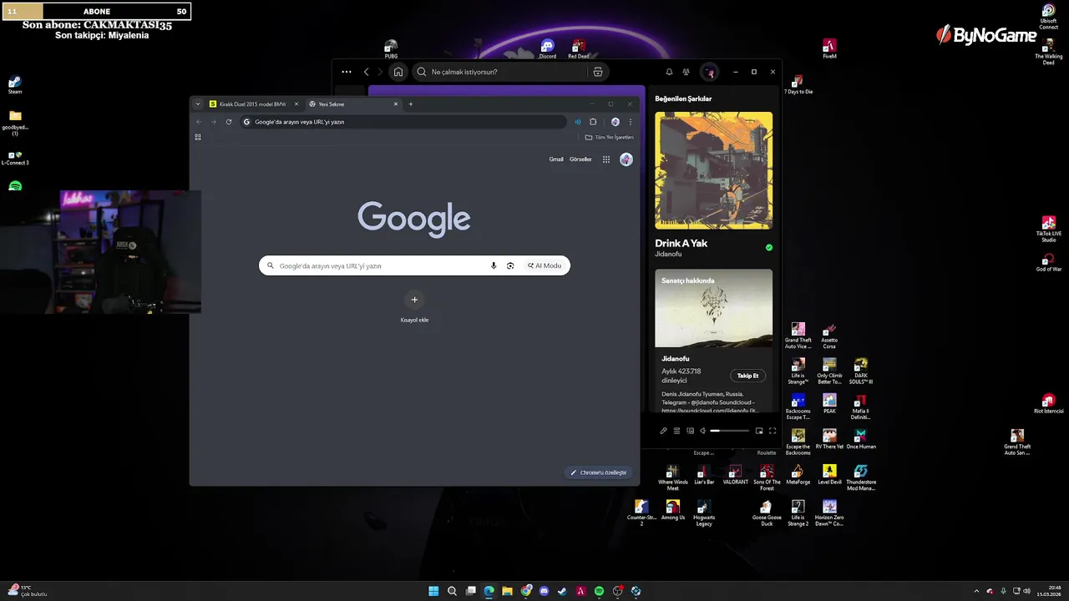
Task: Open the Sanatçı hakkında artist image
Action: click(x=713, y=308)
